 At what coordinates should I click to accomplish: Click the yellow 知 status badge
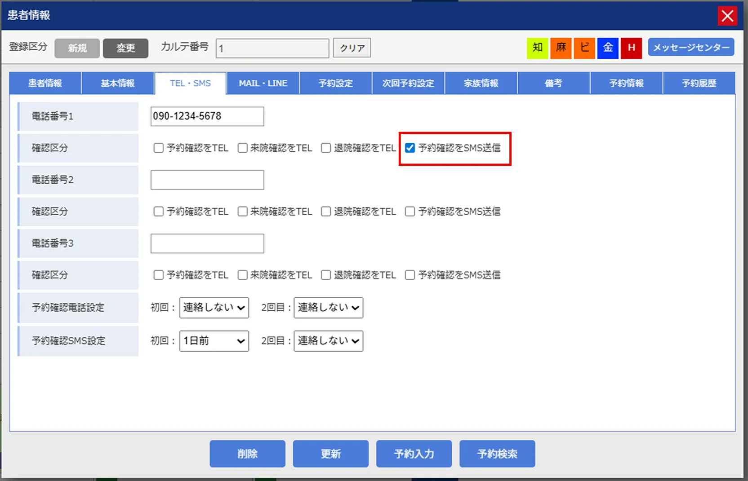537,48
